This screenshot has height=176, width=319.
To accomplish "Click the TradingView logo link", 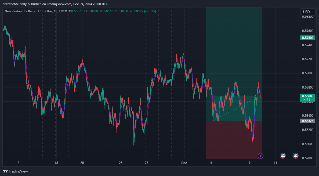I will 15,171.
